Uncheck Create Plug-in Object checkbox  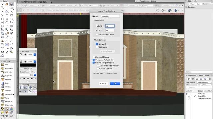94,63
